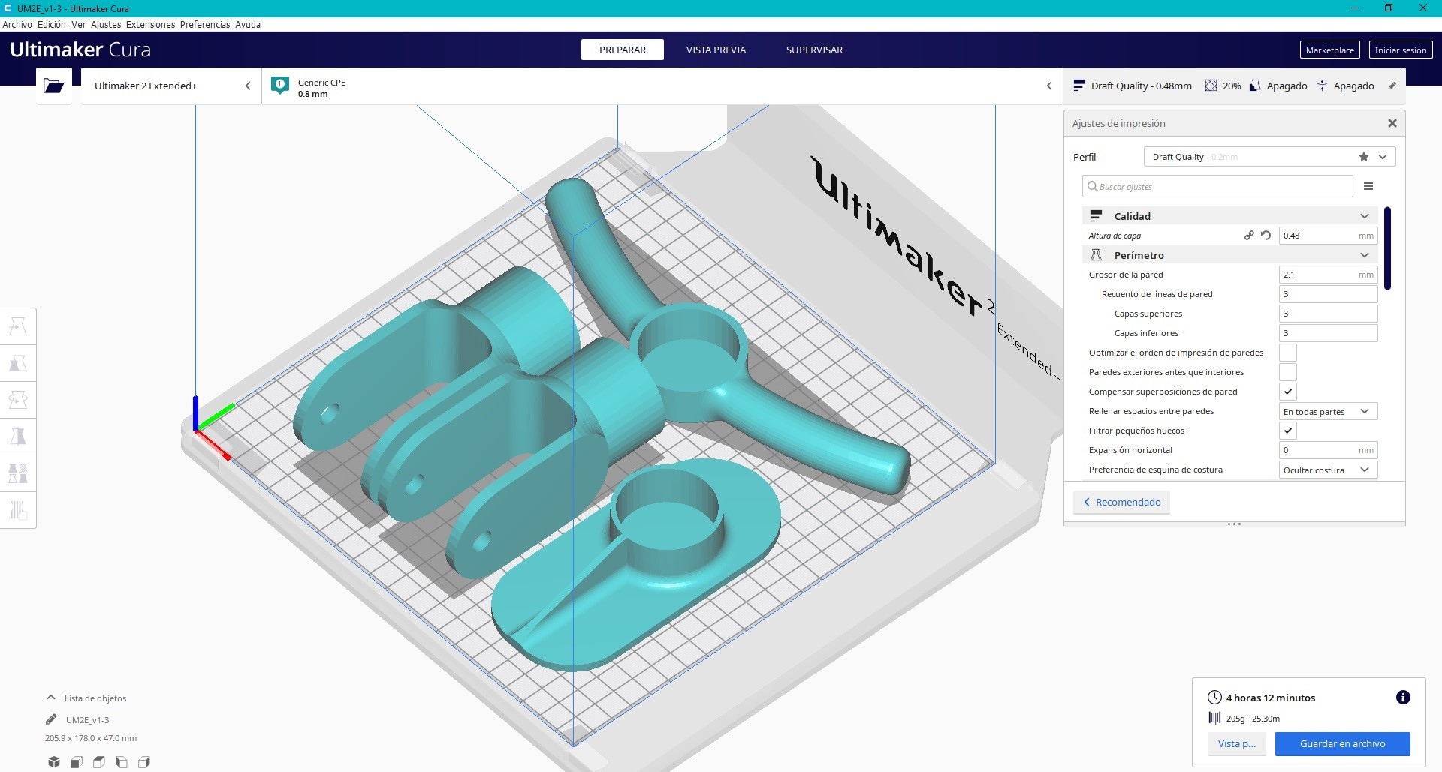Click the link icon next to Altura de capa
Screen dimensions: 1442x772
[x=1249, y=236]
